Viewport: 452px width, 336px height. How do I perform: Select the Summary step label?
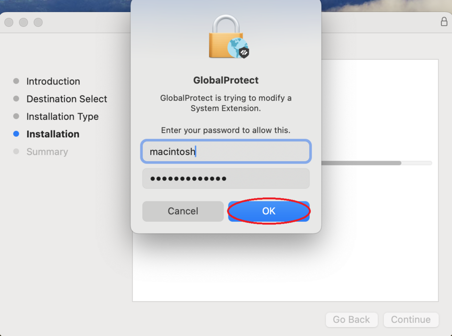[x=47, y=152]
